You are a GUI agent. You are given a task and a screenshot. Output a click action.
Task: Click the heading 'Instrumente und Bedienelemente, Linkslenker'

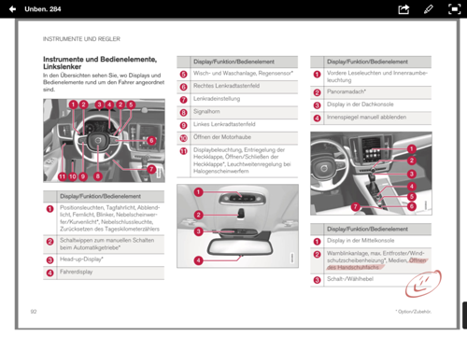(100, 63)
